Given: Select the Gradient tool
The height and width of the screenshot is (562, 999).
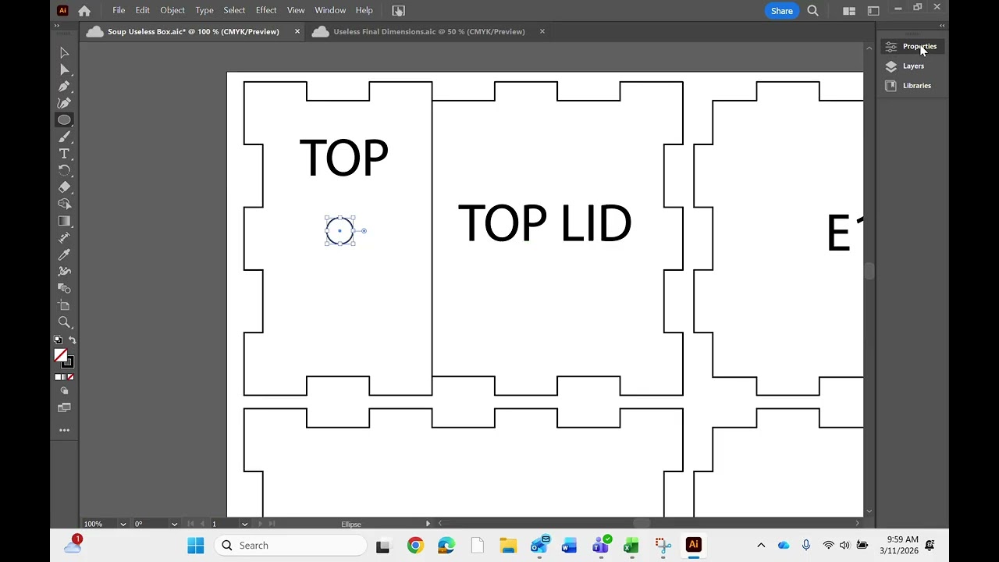Looking at the screenshot, I should (64, 221).
